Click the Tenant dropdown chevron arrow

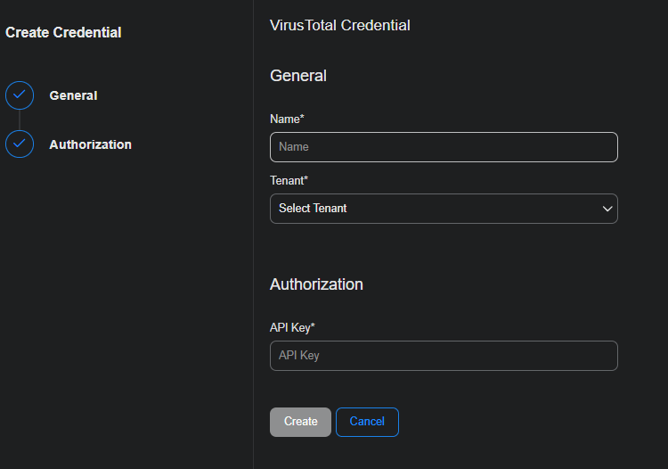607,209
